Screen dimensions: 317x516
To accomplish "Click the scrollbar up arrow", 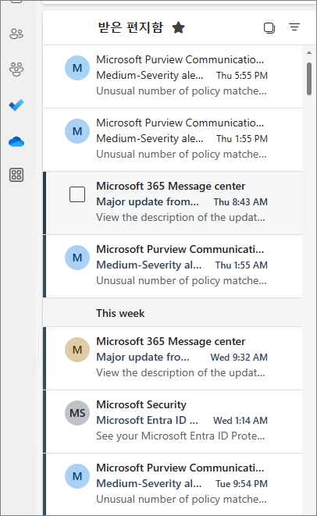I will [x=308, y=52].
